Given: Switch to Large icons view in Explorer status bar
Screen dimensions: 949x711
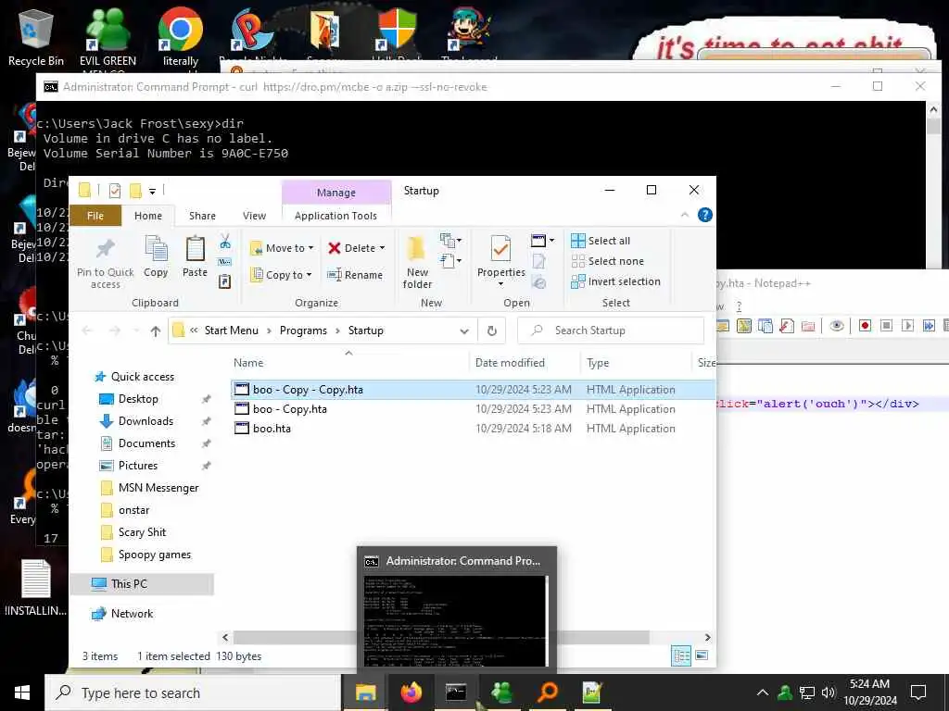Looking at the screenshot, I should click(x=702, y=656).
